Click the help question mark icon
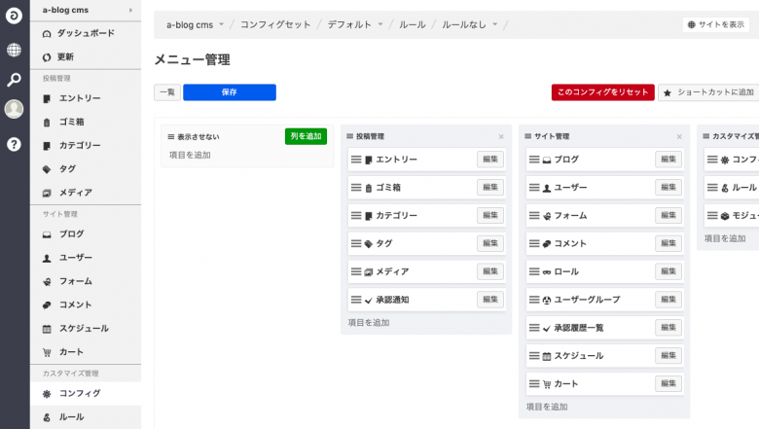Image resolution: width=759 pixels, height=429 pixels. point(14,144)
